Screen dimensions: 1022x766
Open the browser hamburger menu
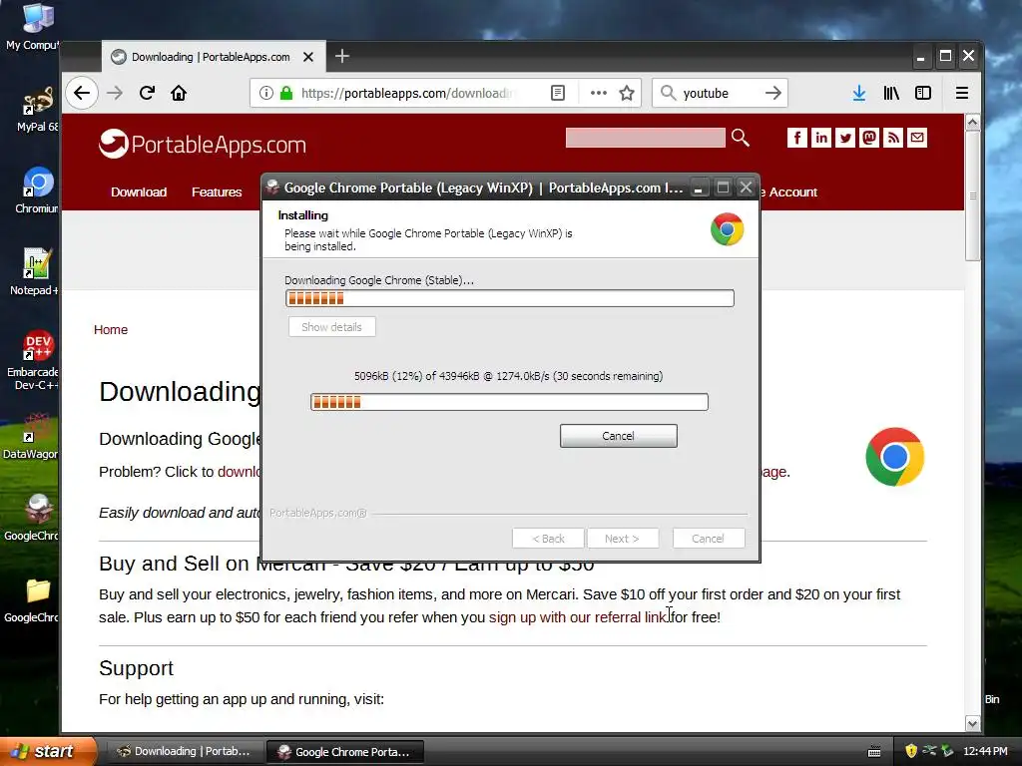pos(962,93)
